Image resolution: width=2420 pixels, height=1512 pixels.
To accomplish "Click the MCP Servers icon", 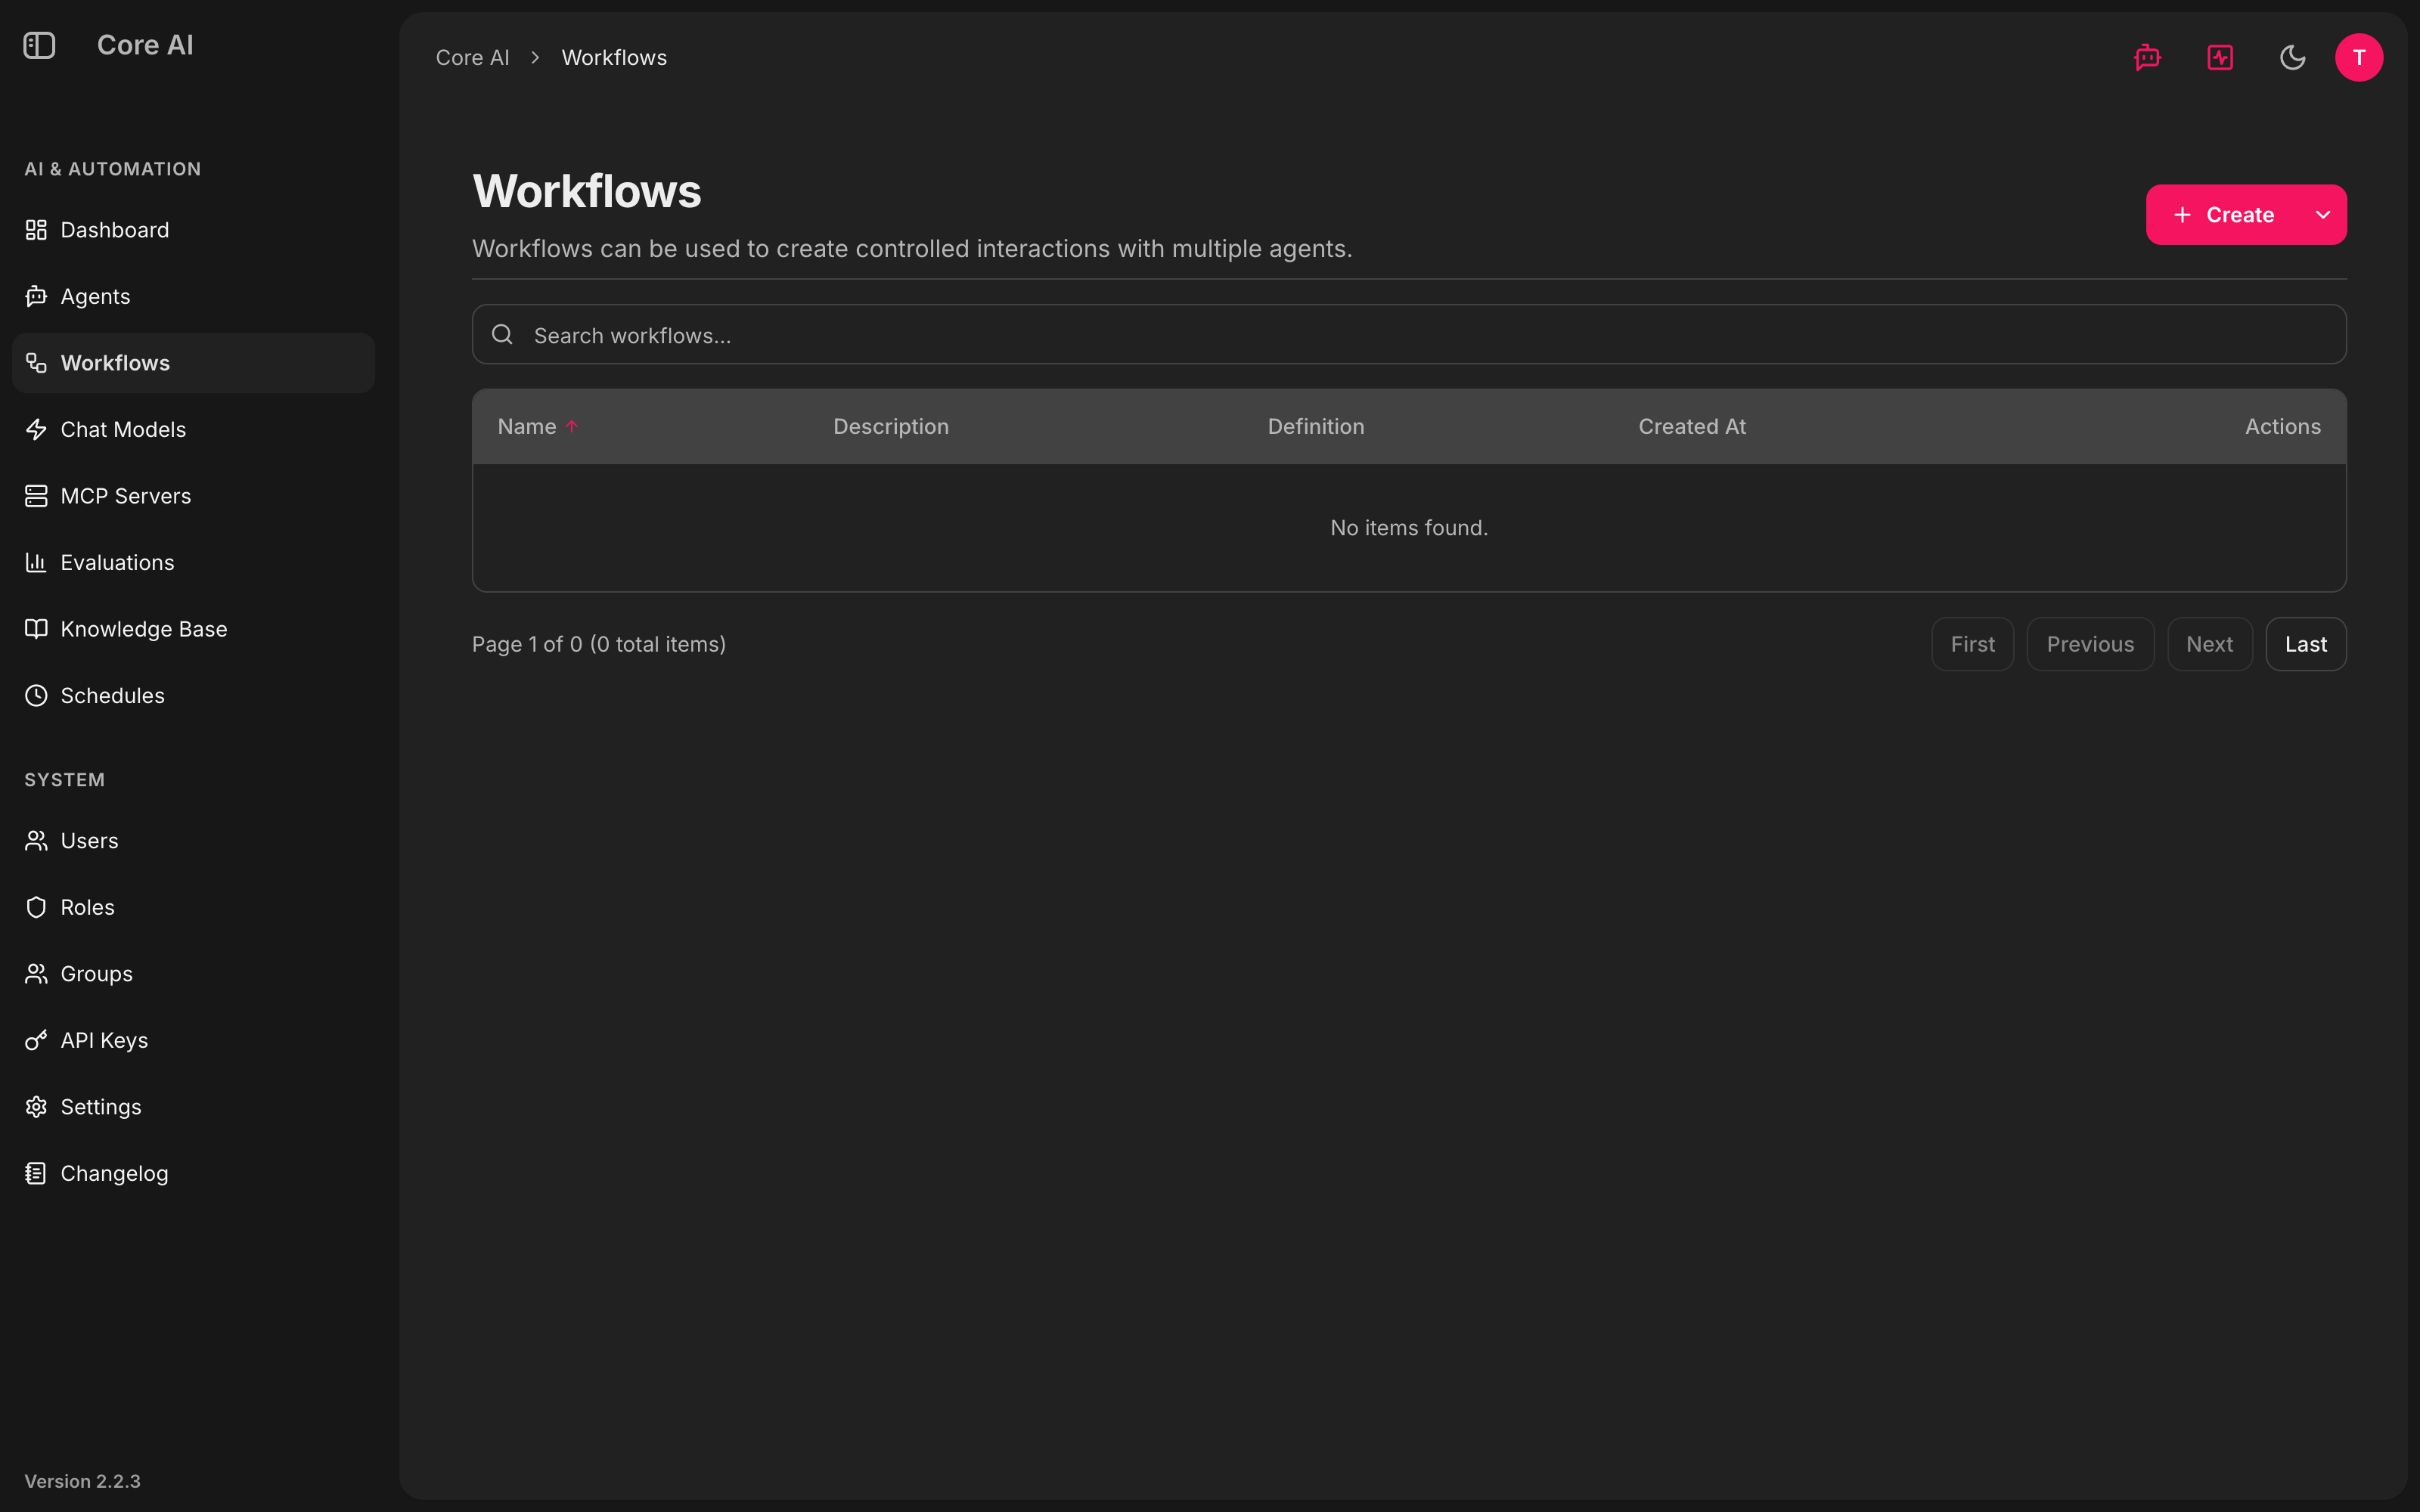I will coord(36,496).
